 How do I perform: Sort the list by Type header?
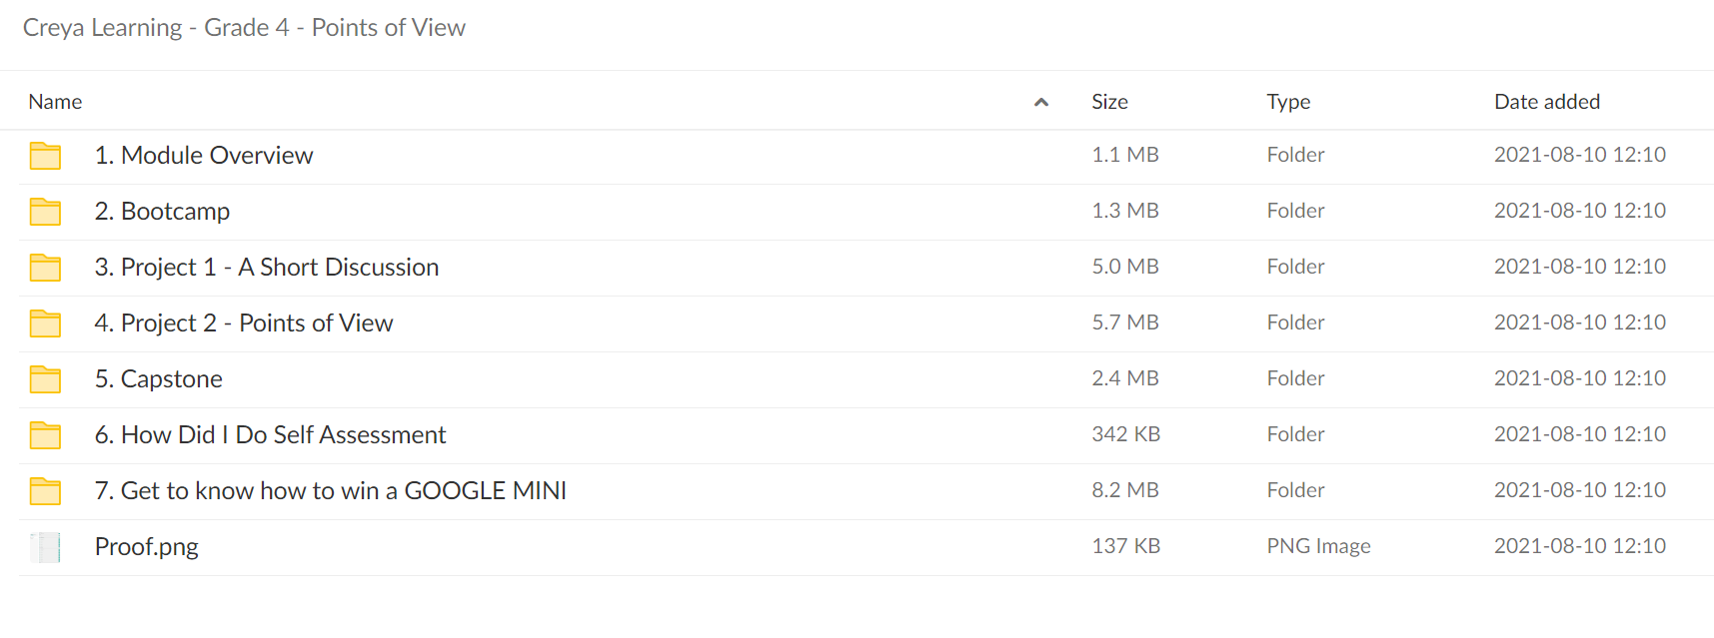(1288, 102)
